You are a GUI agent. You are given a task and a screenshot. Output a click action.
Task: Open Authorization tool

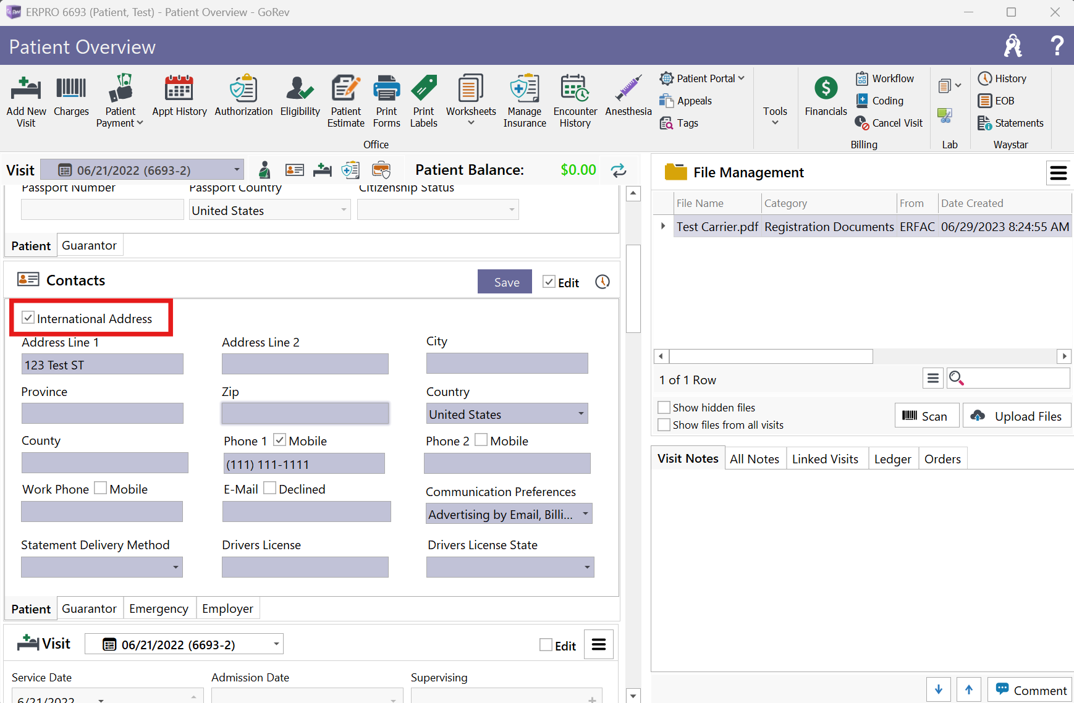(x=243, y=96)
